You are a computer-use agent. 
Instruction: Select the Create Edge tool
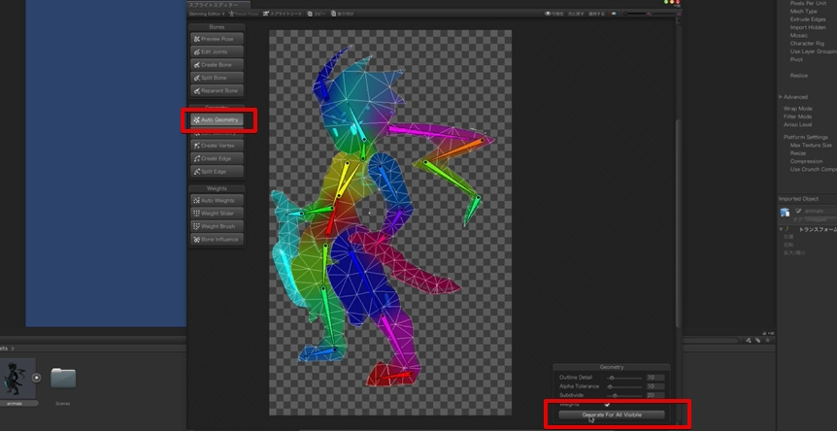217,158
